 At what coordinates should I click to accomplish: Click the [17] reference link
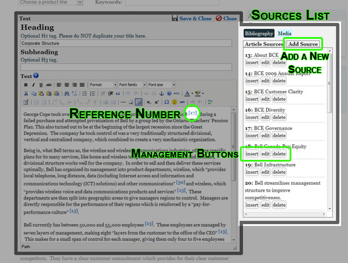click(x=193, y=113)
